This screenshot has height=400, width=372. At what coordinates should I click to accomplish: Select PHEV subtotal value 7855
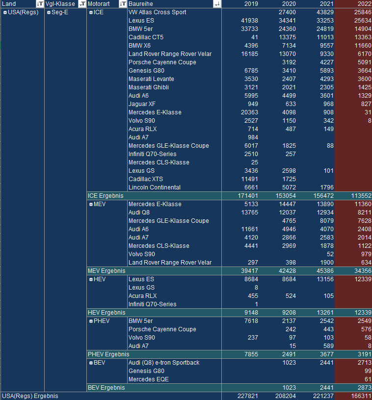pyautogui.click(x=251, y=354)
